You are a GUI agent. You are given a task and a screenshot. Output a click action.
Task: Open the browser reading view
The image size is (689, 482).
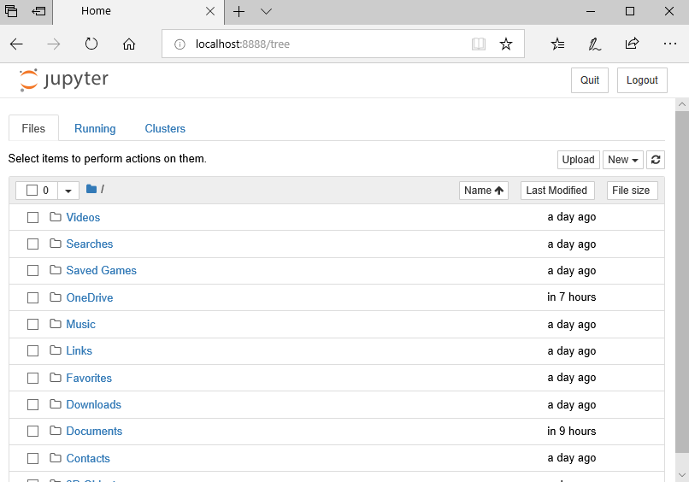(479, 44)
